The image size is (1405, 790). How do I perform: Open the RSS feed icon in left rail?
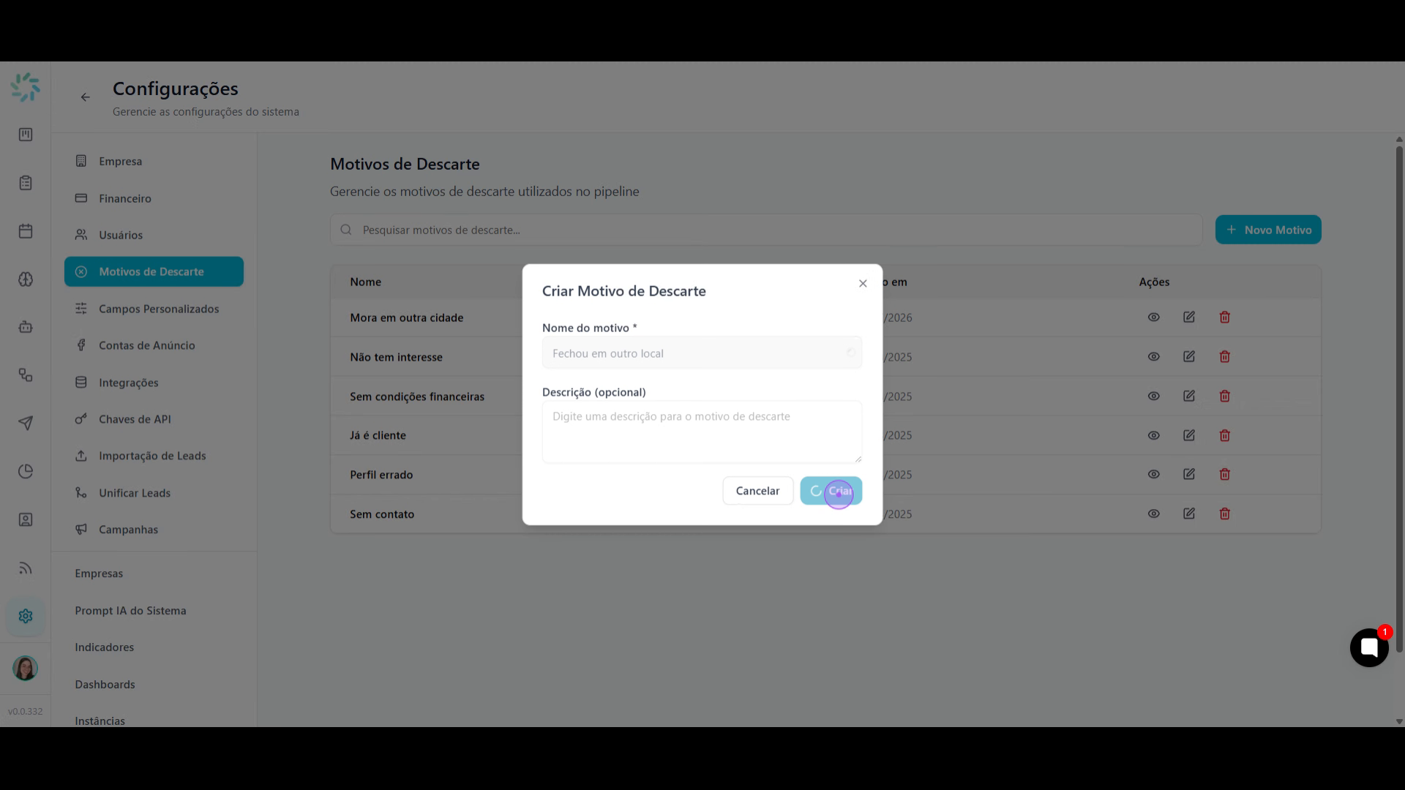click(26, 568)
